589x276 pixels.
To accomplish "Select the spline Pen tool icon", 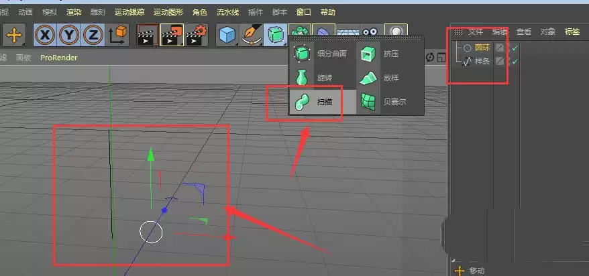I will [252, 36].
